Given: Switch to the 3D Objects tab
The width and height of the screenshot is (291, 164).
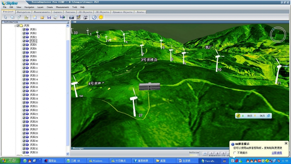Looking at the screenshot, I should 102,12.
